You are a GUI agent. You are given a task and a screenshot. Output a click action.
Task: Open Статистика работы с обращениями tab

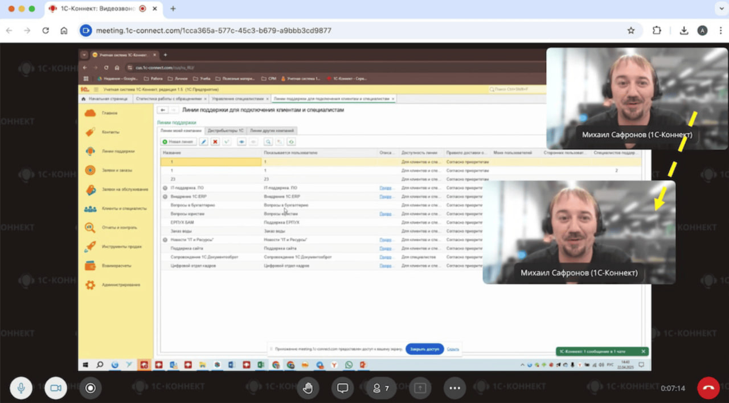tap(170, 98)
